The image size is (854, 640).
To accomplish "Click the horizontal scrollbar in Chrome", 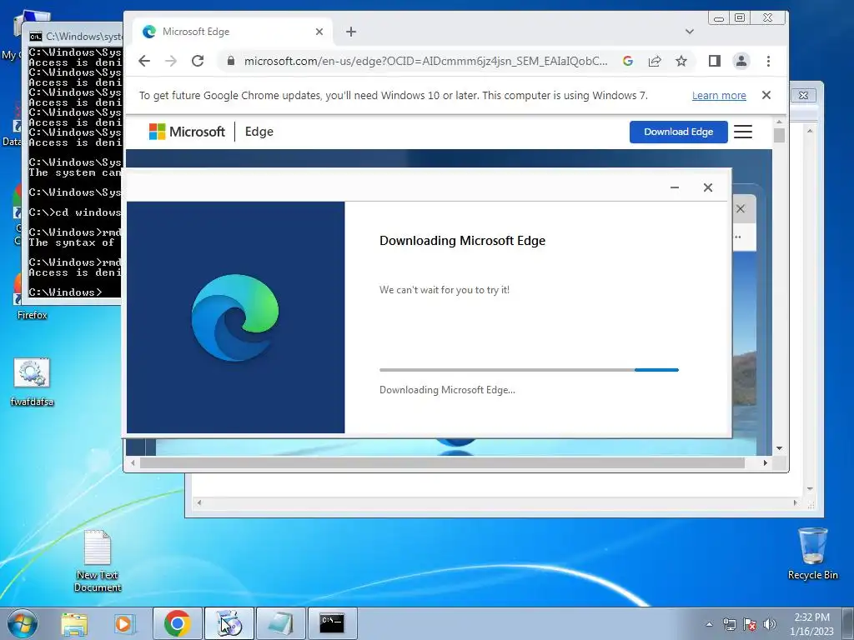I will click(x=442, y=462).
